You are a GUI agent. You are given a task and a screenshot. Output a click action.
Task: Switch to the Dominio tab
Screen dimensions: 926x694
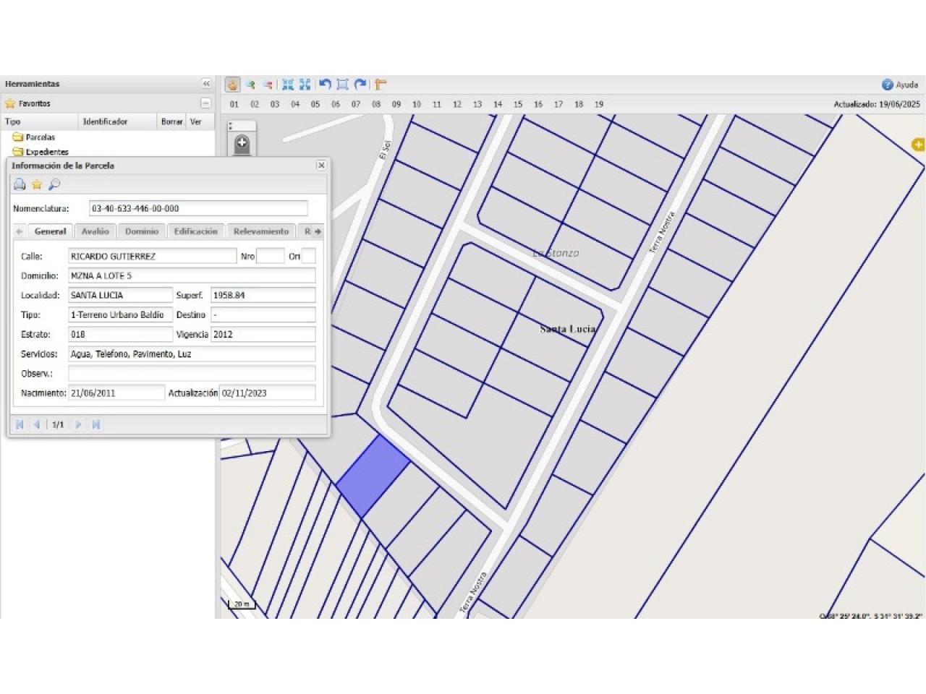(141, 231)
